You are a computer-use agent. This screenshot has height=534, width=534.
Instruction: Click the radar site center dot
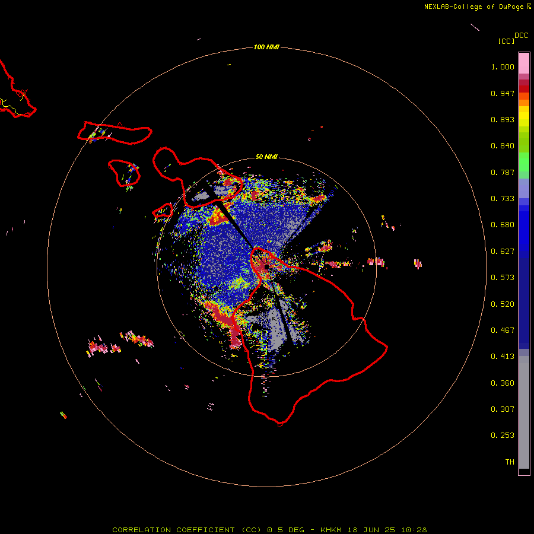tap(266, 266)
